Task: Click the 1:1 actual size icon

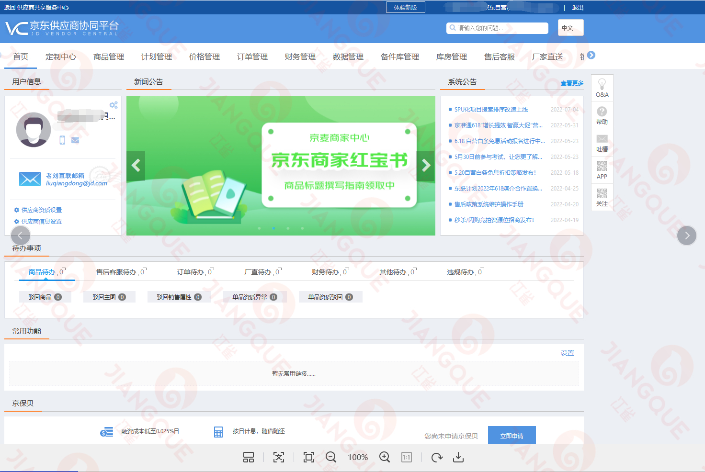Action: coord(406,457)
